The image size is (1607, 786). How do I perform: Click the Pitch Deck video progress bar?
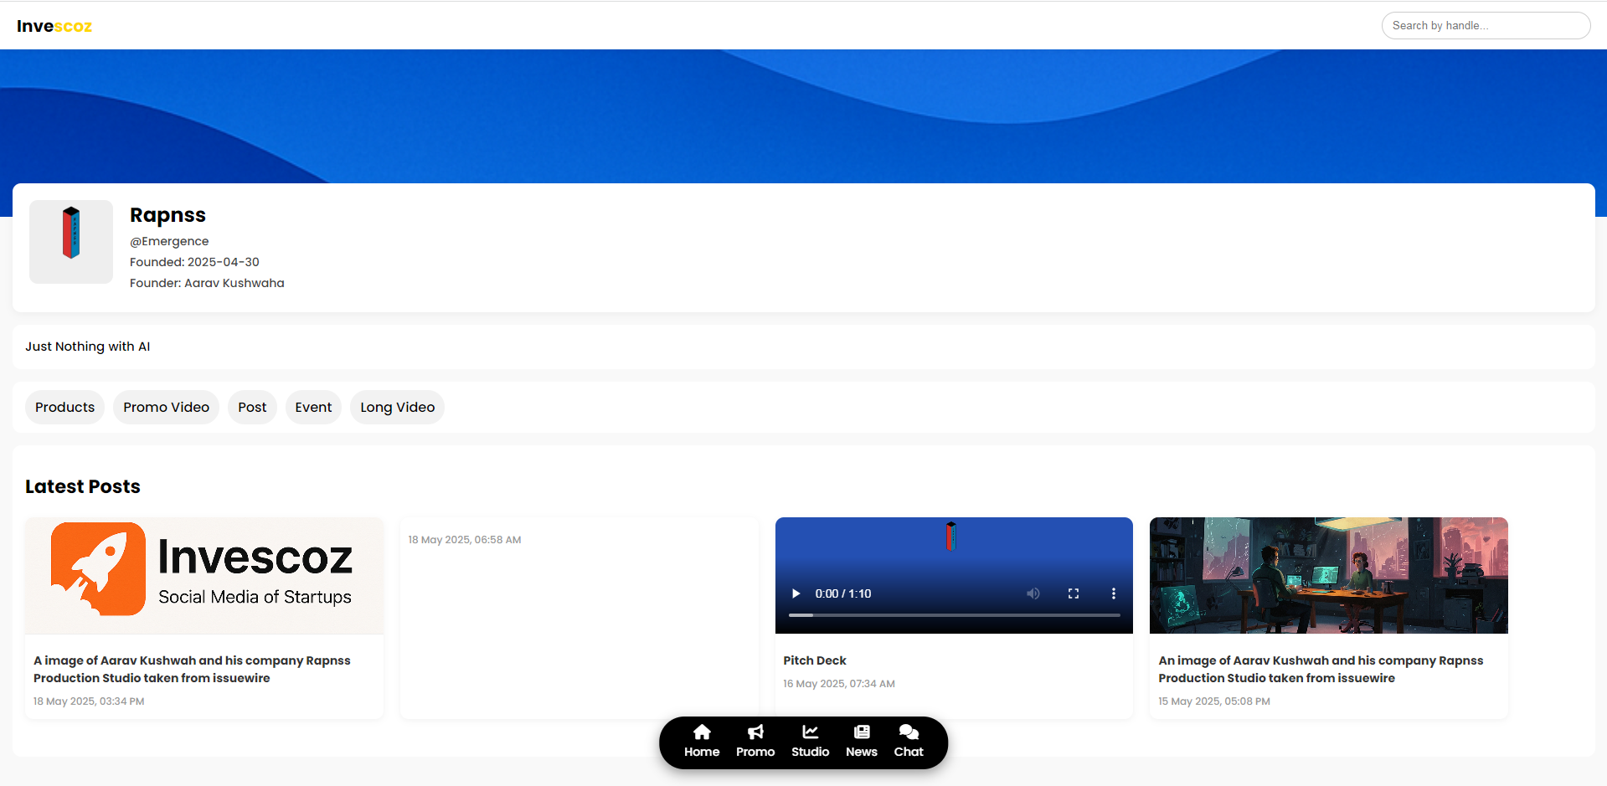[954, 615]
